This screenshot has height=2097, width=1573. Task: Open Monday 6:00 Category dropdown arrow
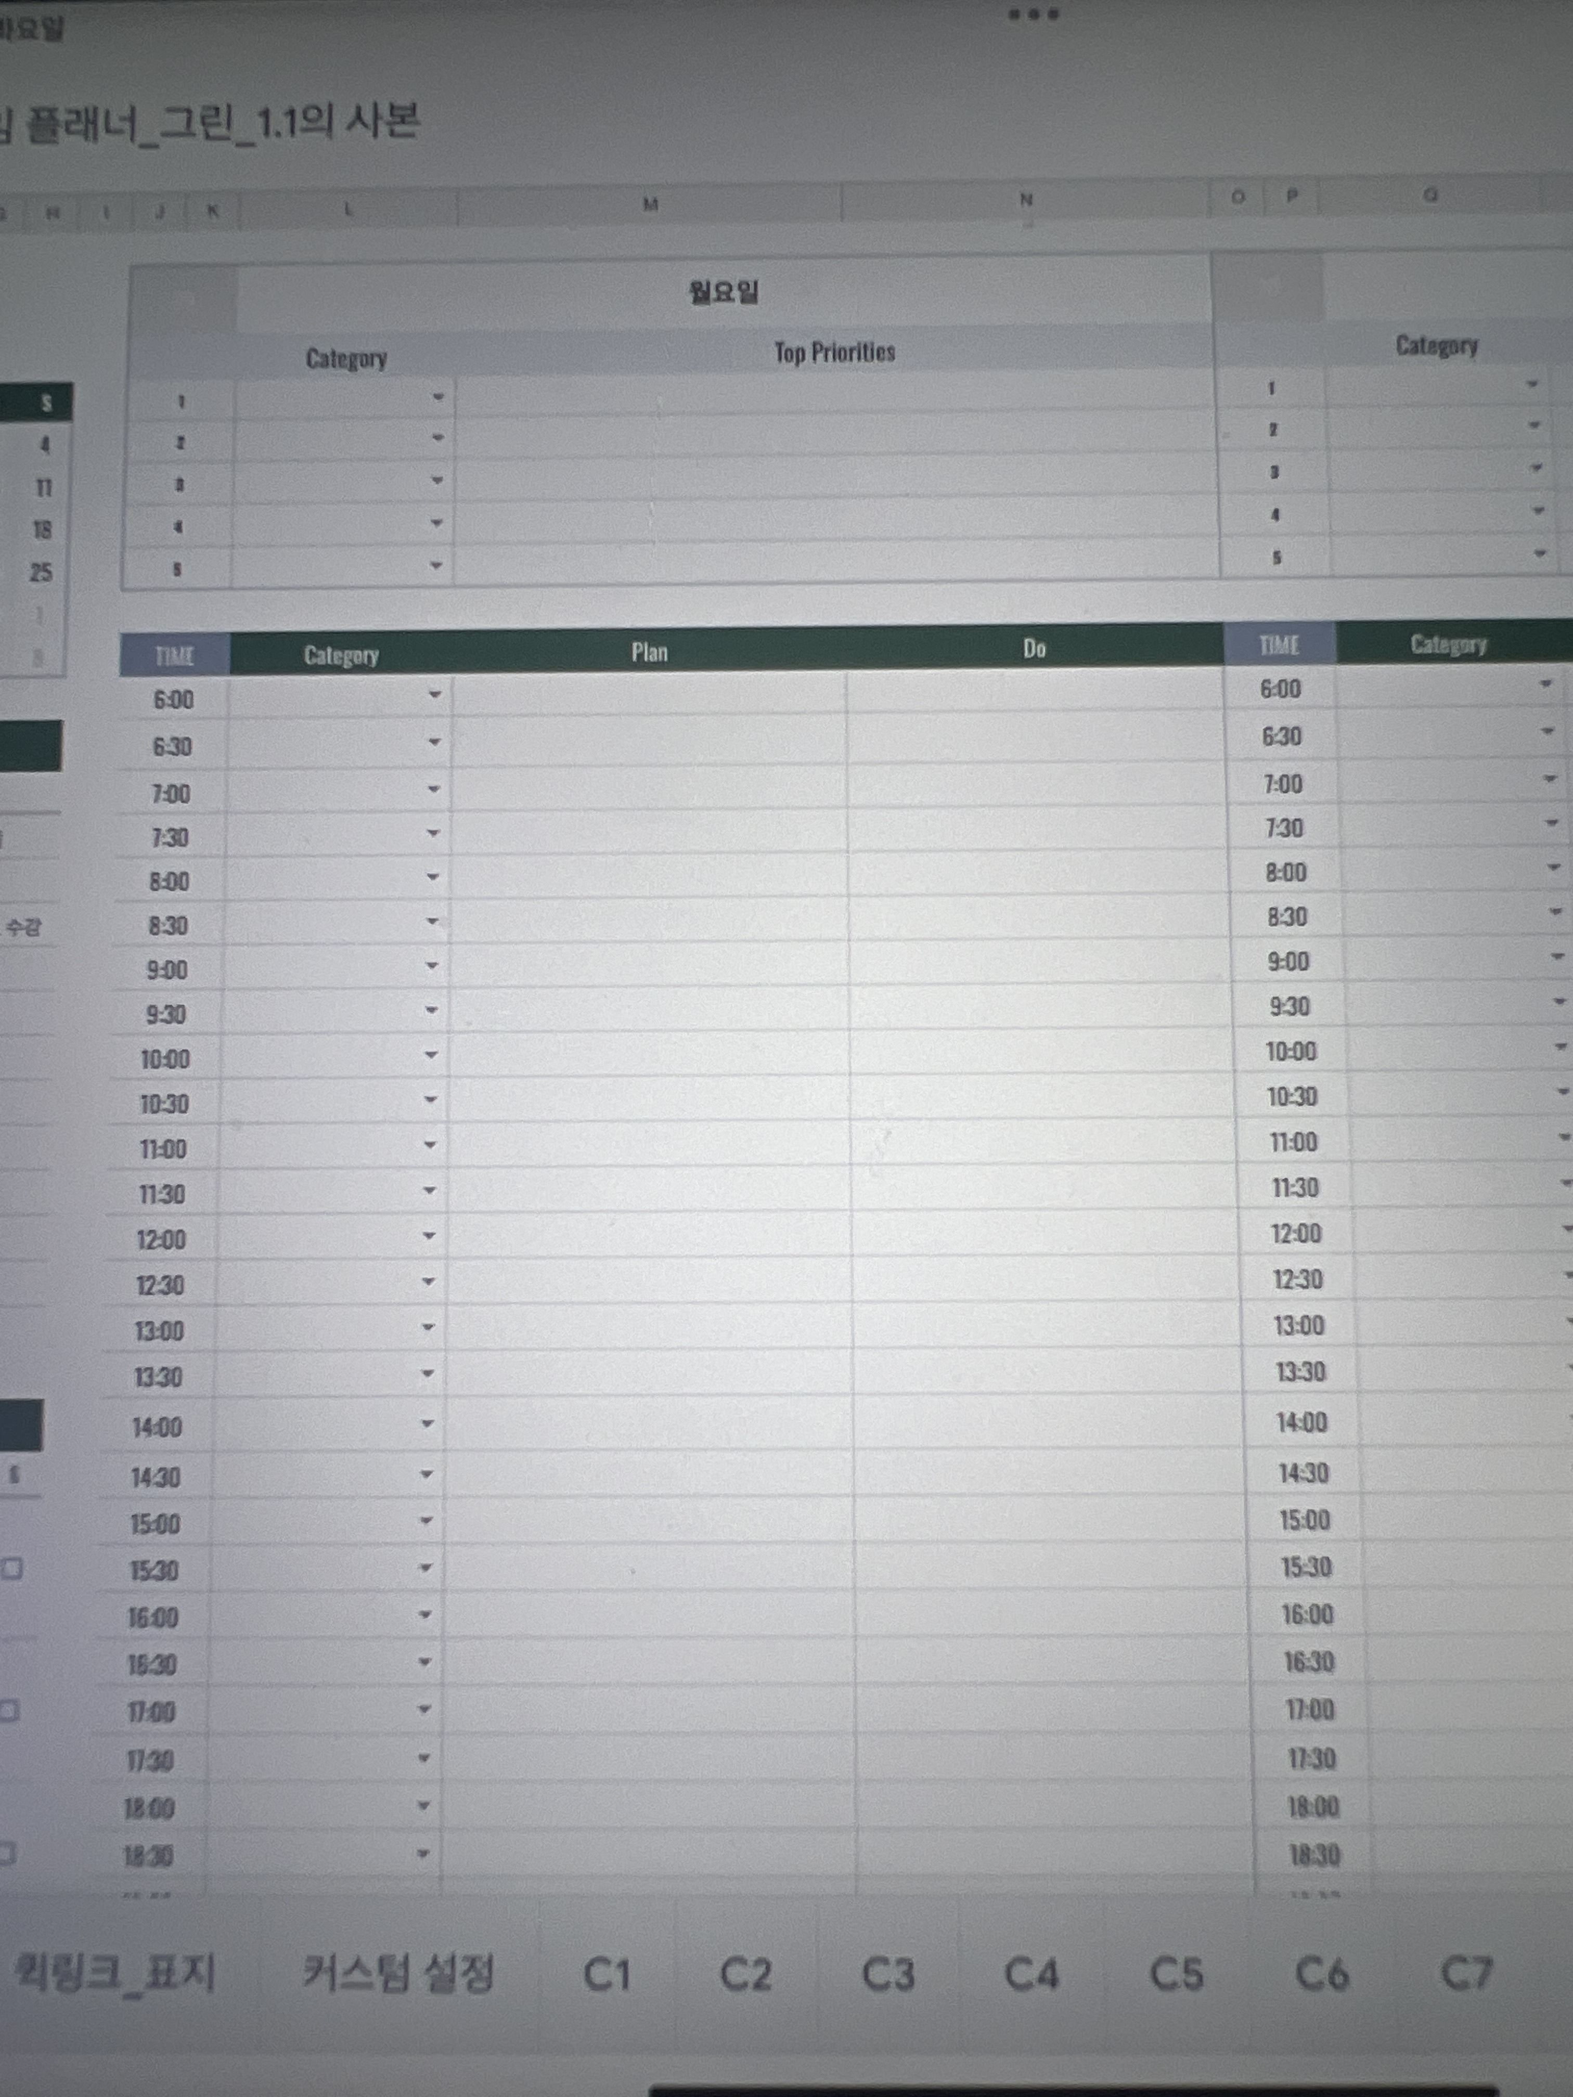click(x=434, y=696)
